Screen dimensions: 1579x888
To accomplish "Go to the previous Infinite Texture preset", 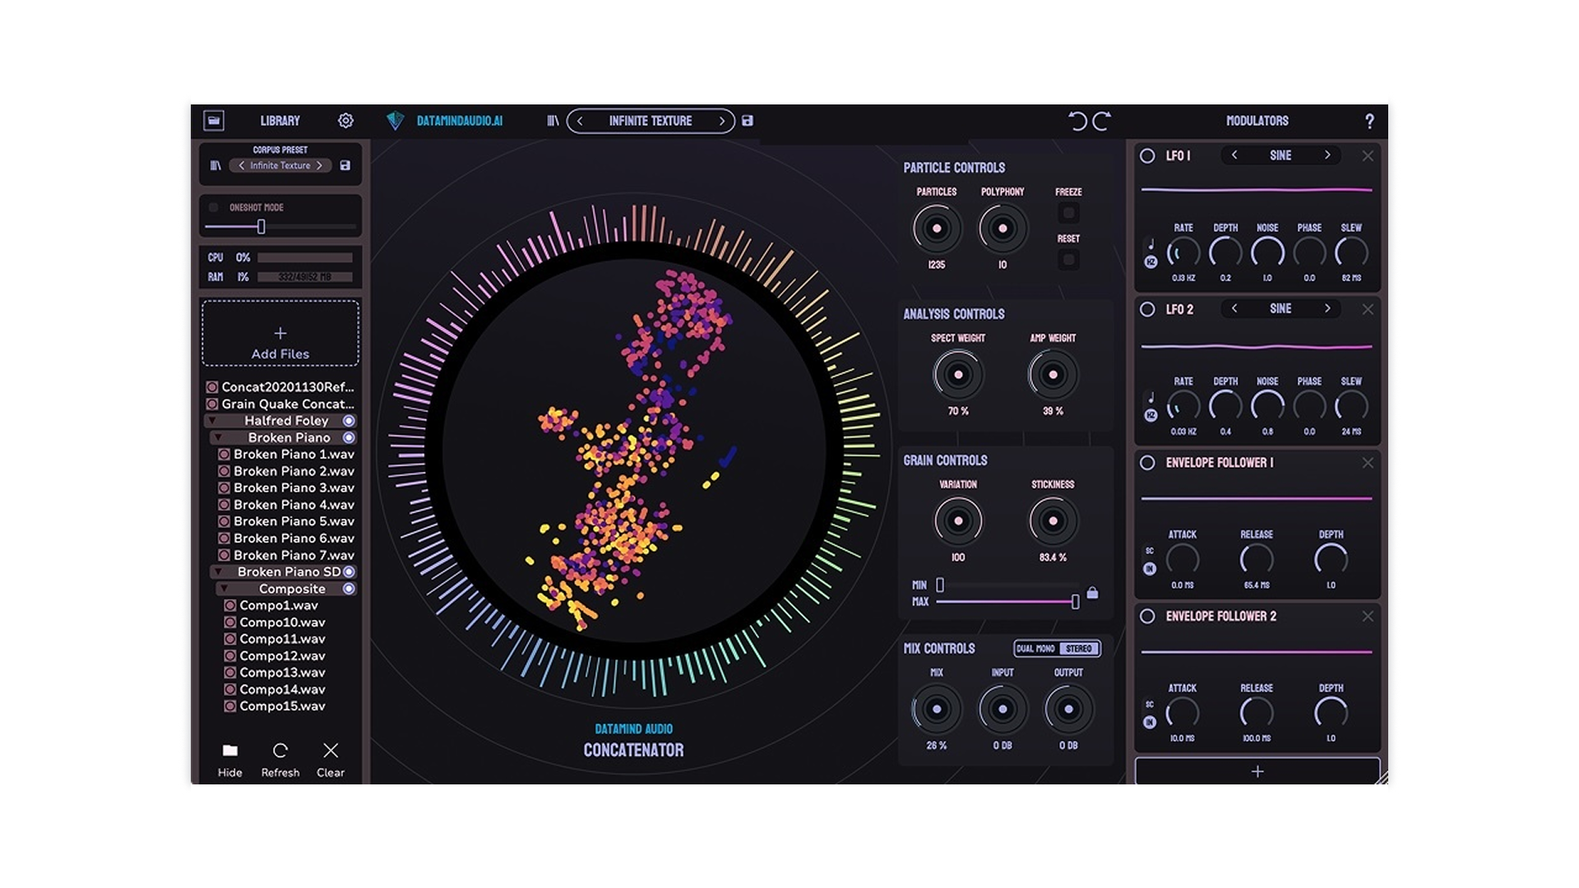I will (580, 121).
